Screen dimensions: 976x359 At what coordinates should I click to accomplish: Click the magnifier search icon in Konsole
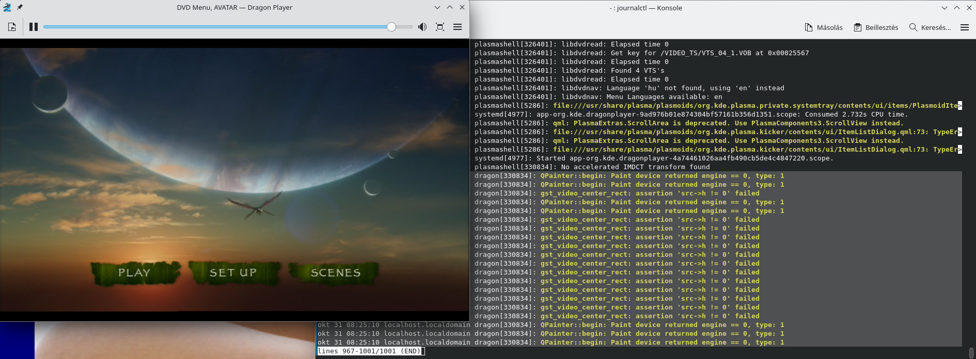click(914, 27)
